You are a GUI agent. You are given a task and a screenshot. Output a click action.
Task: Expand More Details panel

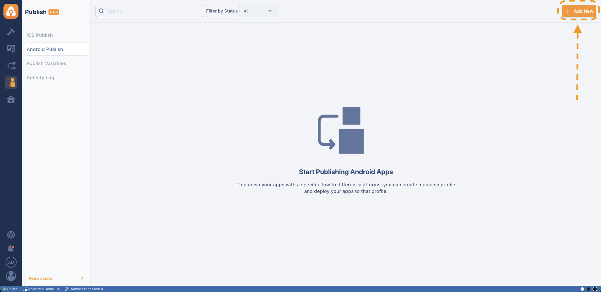(56, 278)
